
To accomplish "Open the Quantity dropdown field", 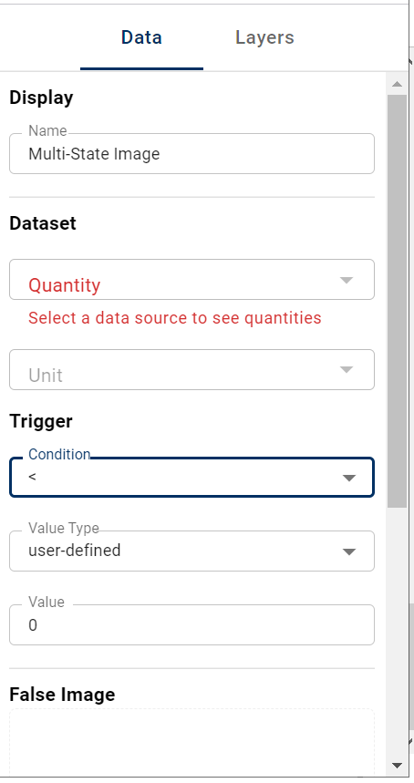I will (191, 280).
